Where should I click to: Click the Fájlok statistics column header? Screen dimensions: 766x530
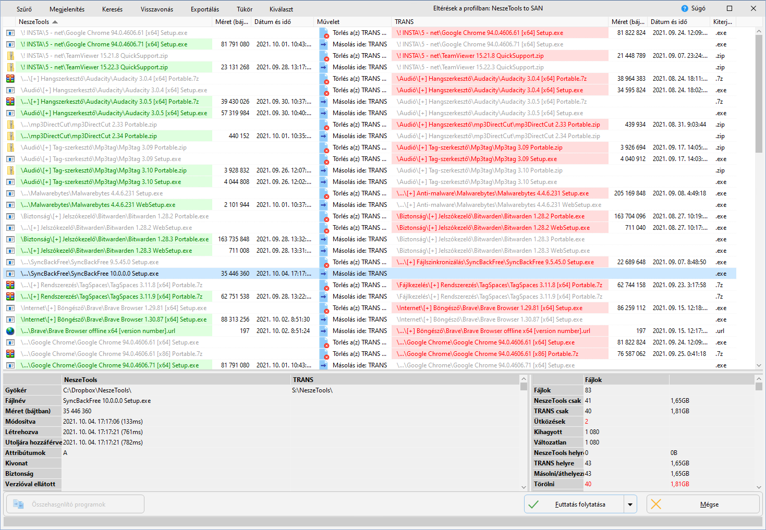pyautogui.click(x=626, y=380)
